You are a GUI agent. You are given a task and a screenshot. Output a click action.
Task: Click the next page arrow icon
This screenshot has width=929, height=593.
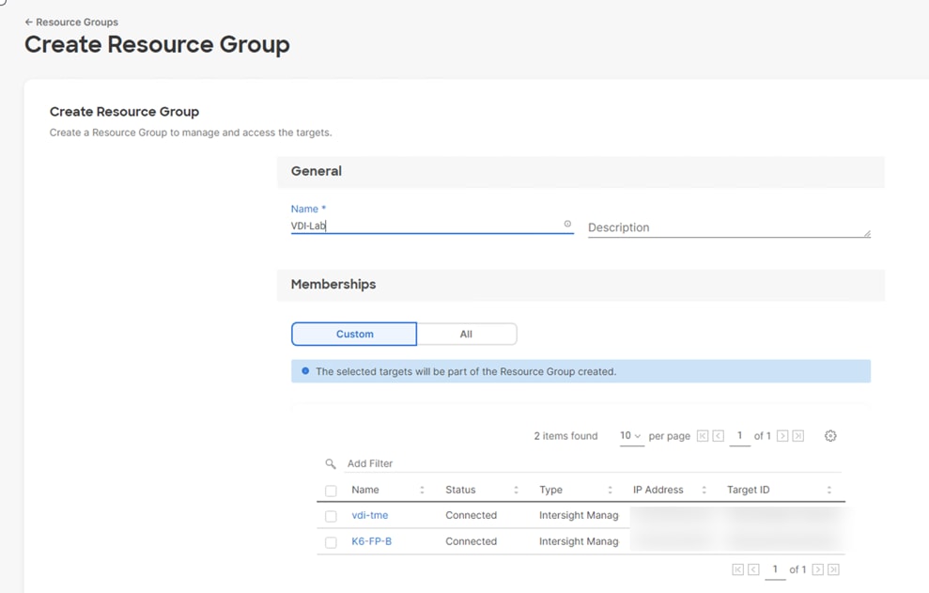click(x=782, y=435)
